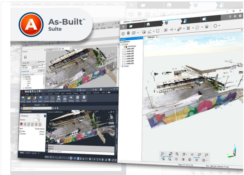Open the project folder step in Modeler
The image size is (244, 175).
point(131,26)
